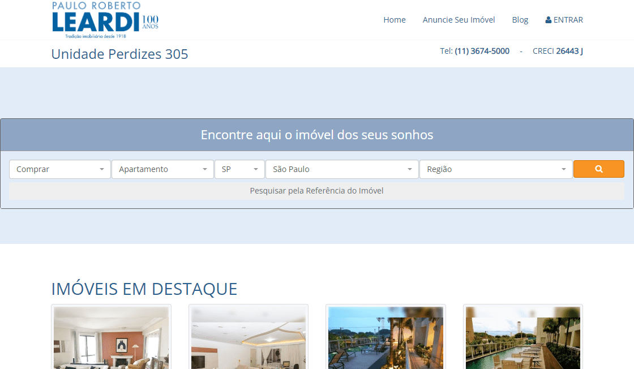Viewport: 634px width, 369px height.
Task: Open third featured property night pool photo
Action: [385, 337]
